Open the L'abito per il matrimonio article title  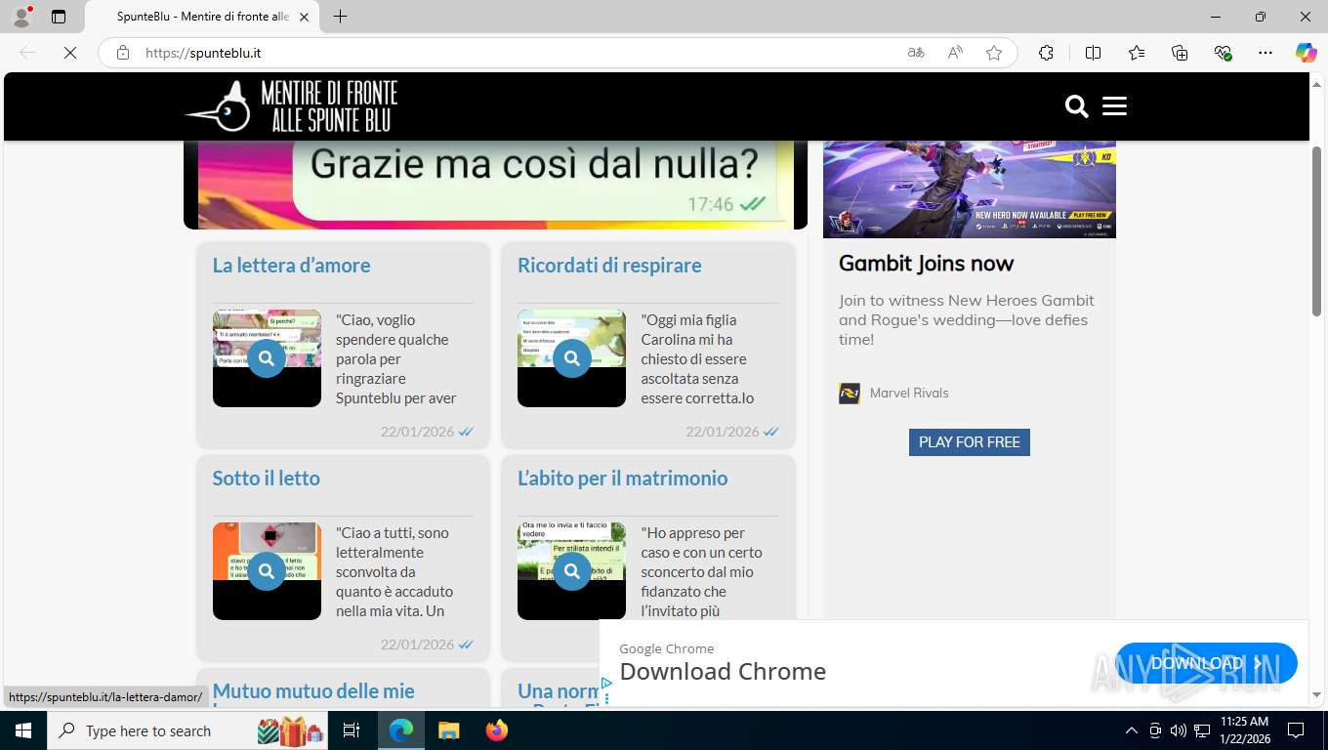[622, 479]
